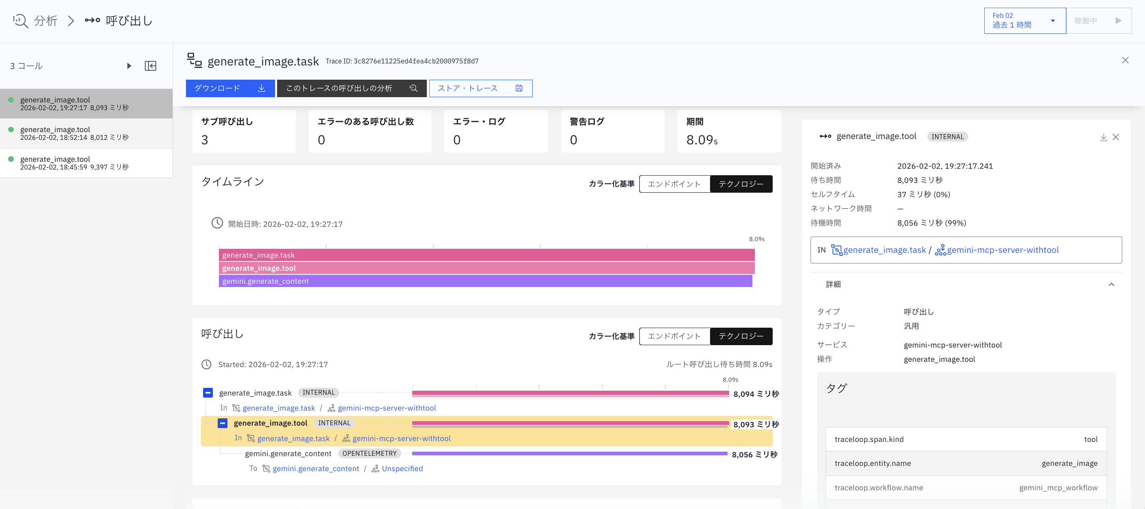Screen dimensions: 1145x509
Task: Click 呼び出し in the breadcrumb navigation
Action: coord(128,20)
